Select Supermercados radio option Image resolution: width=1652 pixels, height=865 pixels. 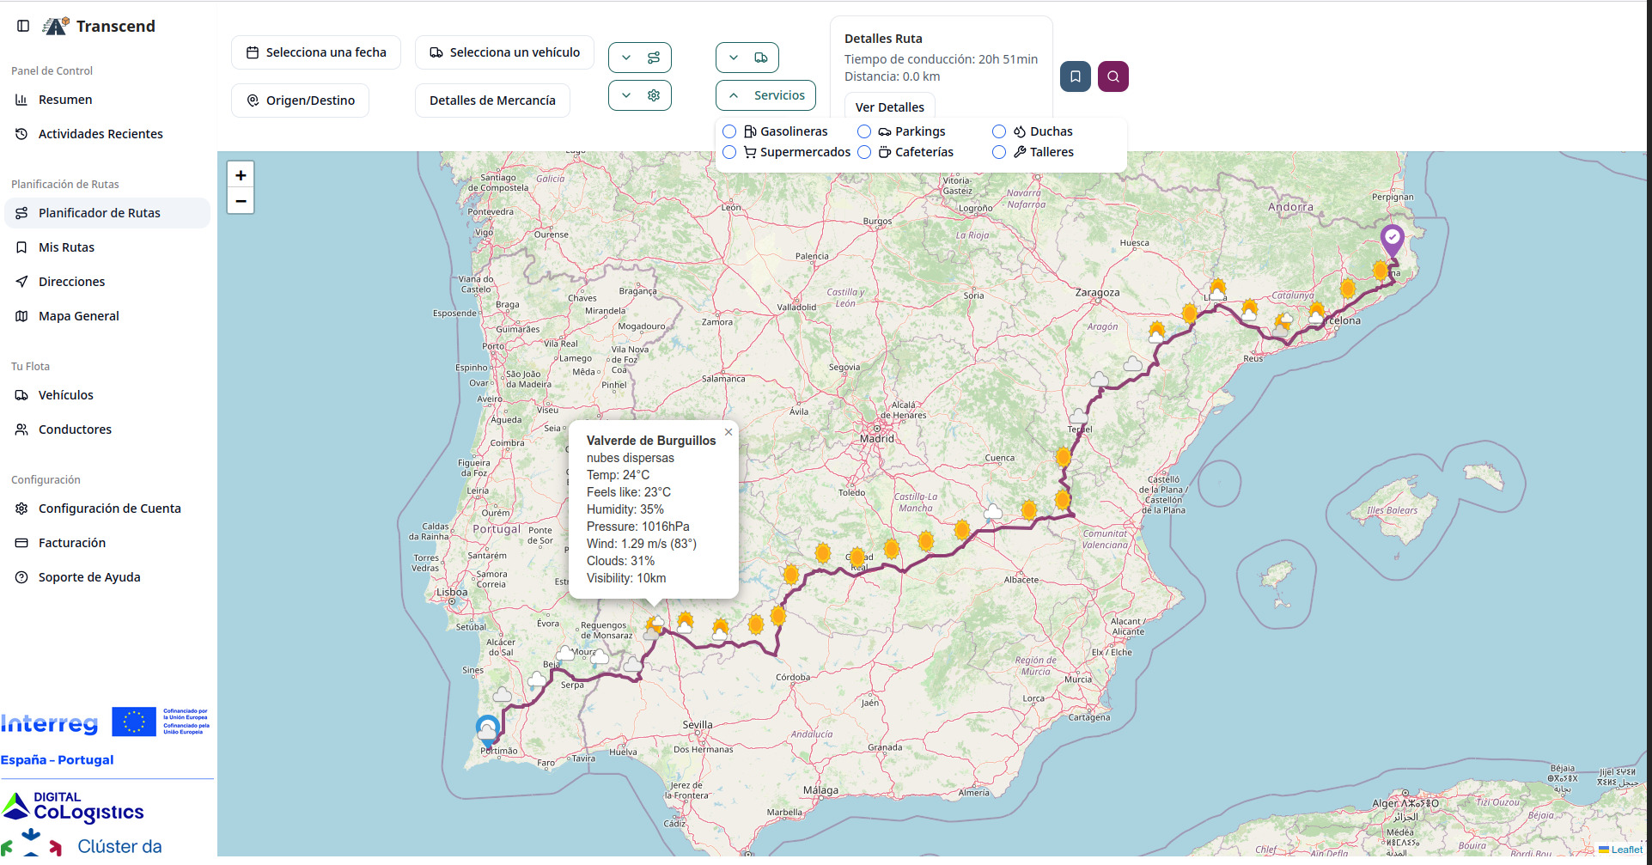[729, 152]
